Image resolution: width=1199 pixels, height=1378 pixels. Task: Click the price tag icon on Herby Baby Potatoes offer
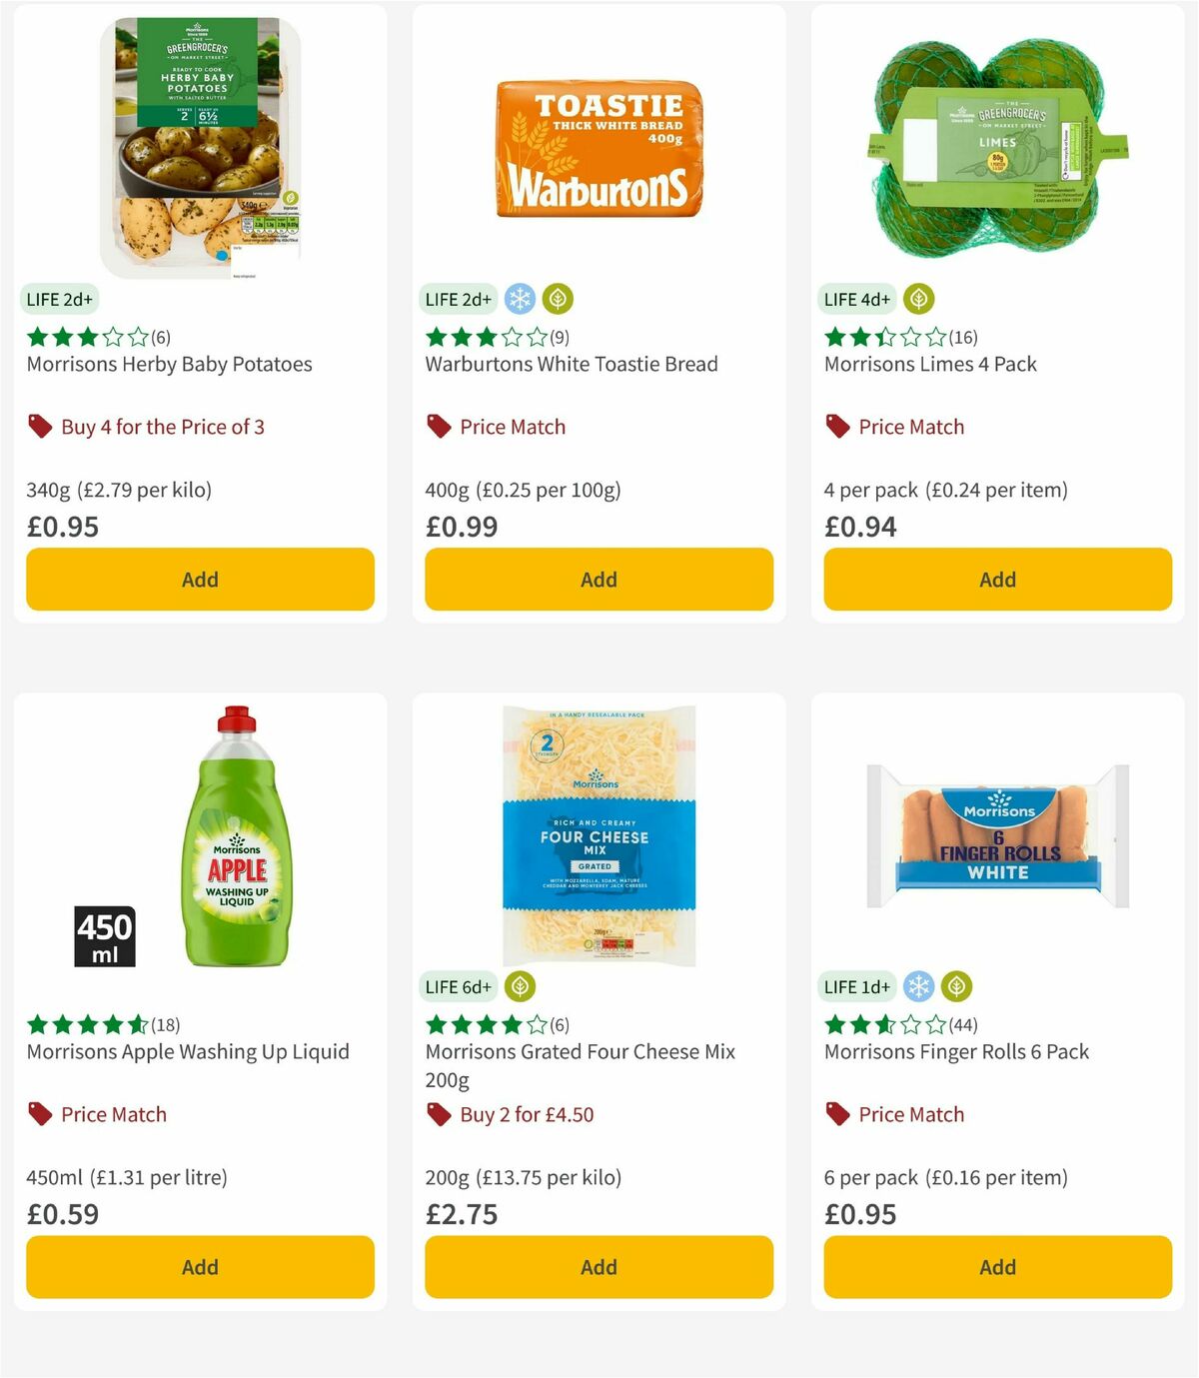40,426
